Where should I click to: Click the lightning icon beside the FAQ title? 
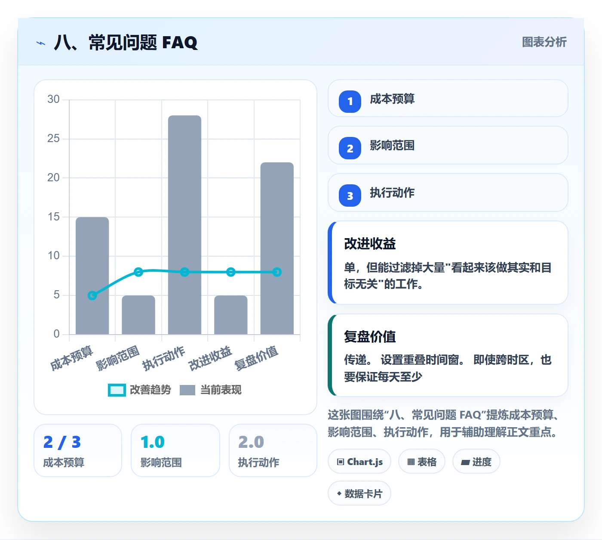(x=41, y=43)
